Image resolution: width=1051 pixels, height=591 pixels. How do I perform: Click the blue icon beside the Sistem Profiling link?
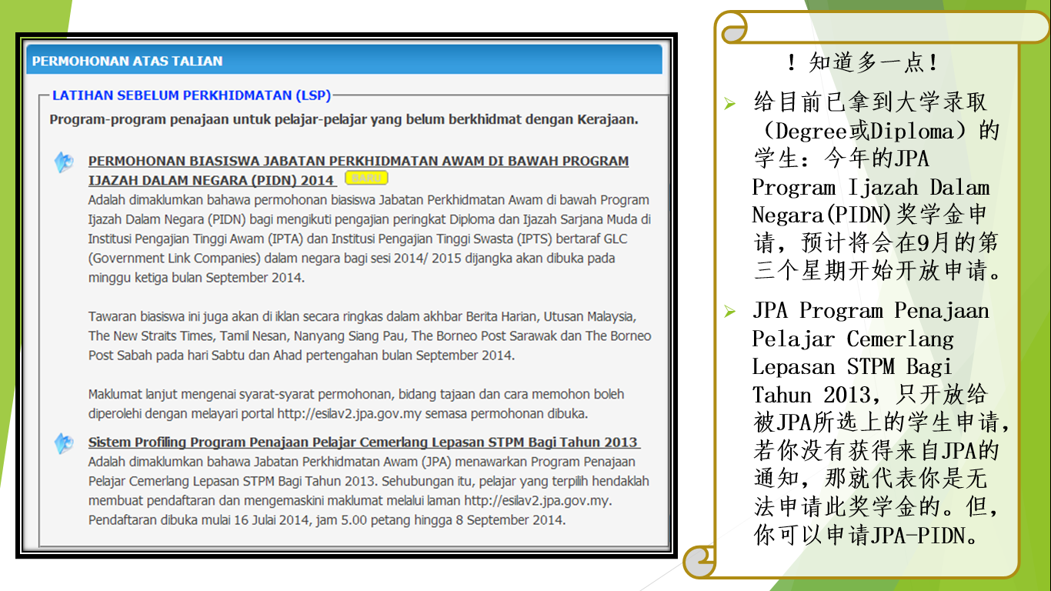coord(64,443)
